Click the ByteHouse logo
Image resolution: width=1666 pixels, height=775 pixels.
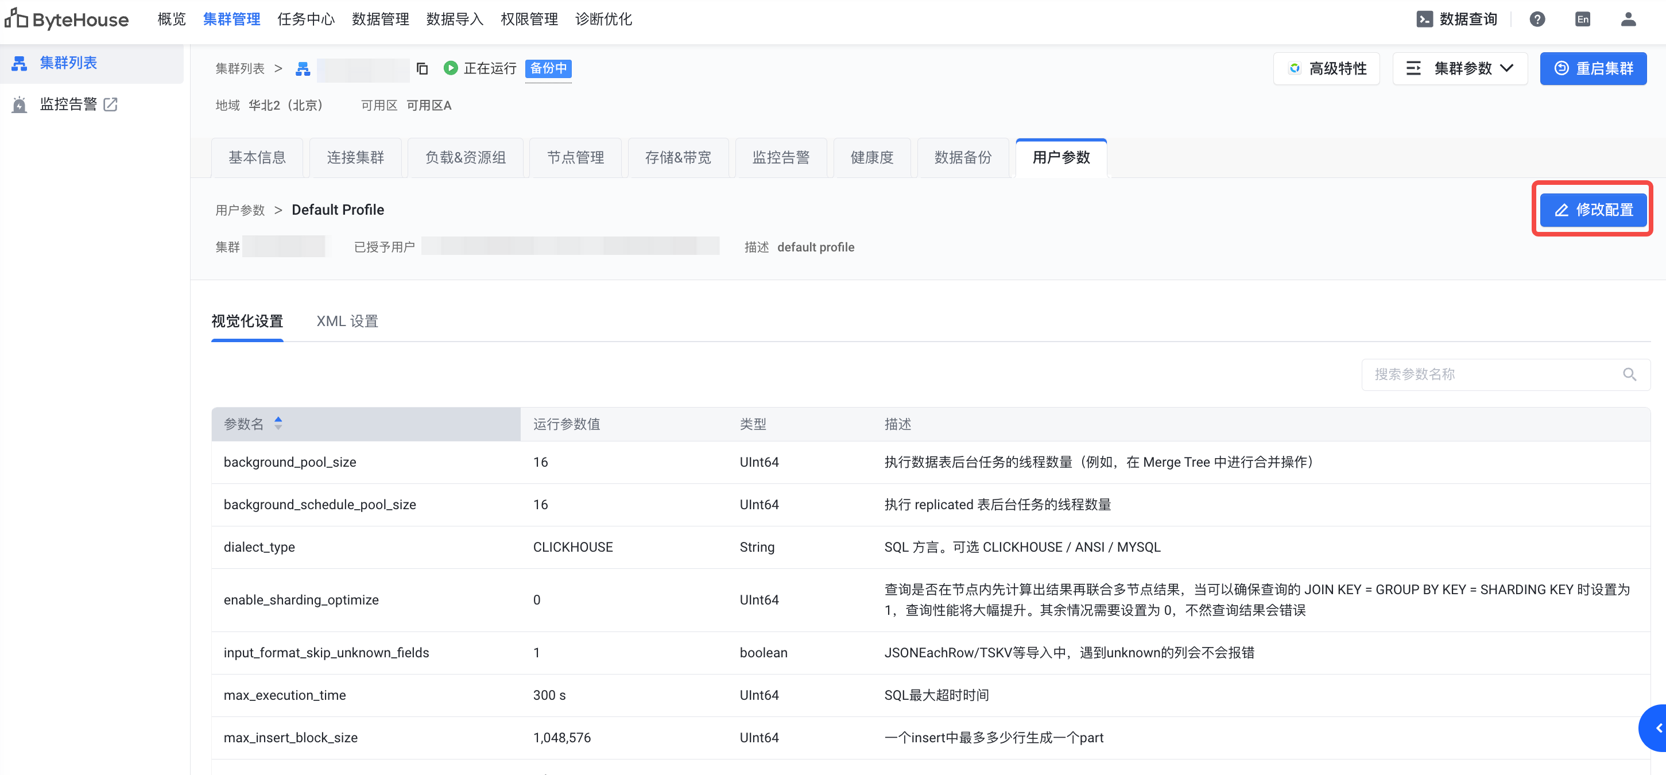click(67, 20)
